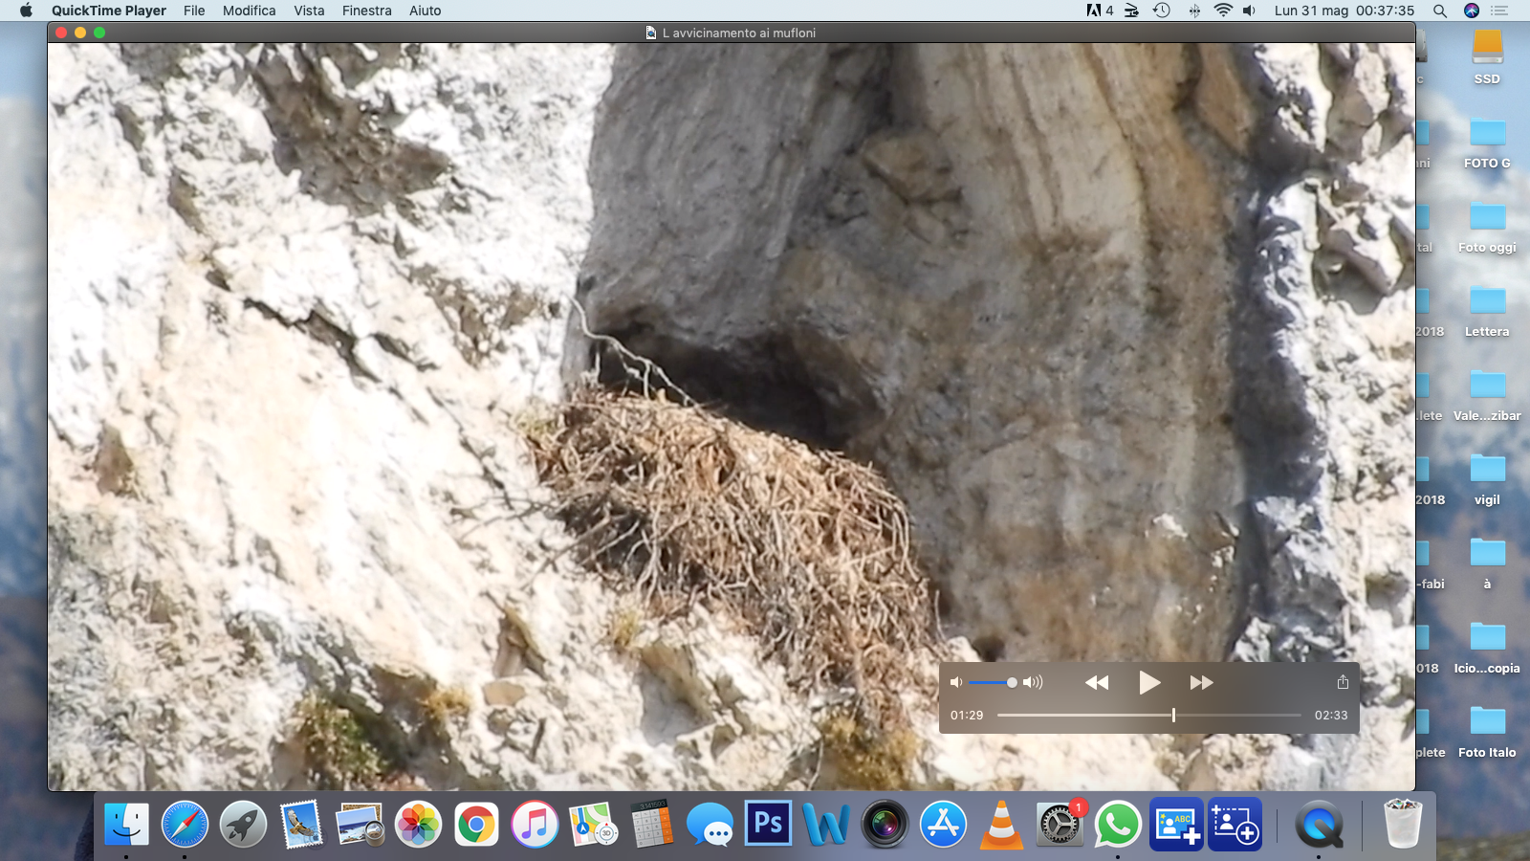This screenshot has height=861, width=1530.
Task: Open Preview app in the Dock
Action: pos(360,824)
